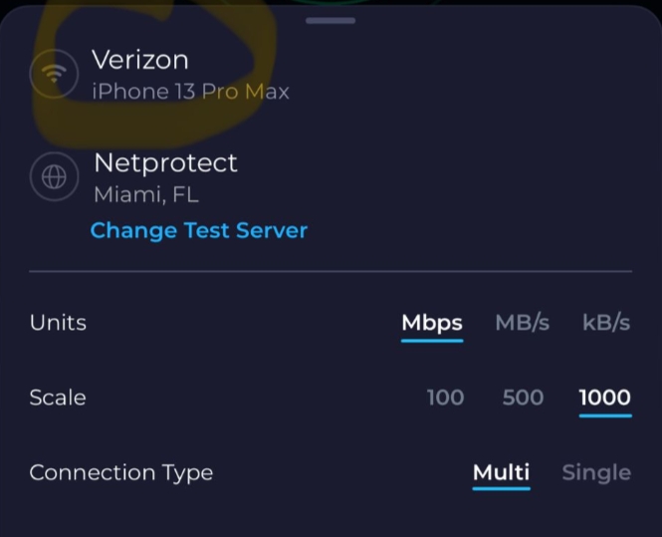Viewport: 662px width, 537px height.
Task: Open the Netprotect server entry
Action: tap(165, 162)
